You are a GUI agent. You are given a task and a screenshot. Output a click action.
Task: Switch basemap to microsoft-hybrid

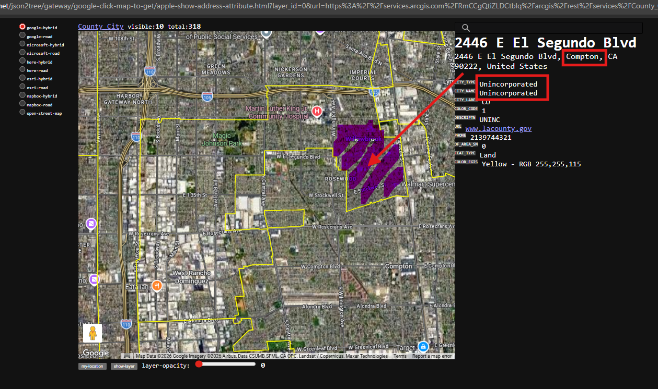coord(22,44)
